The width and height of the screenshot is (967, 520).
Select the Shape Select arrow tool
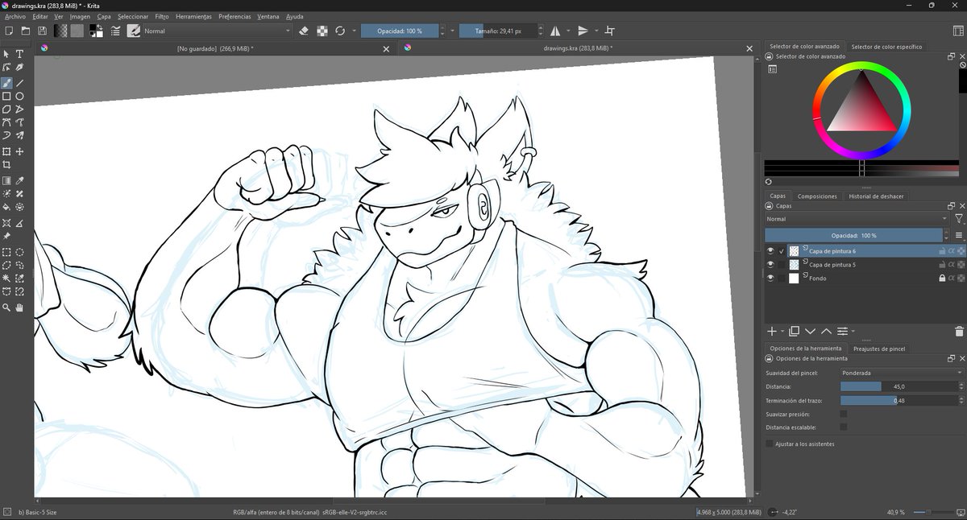(6, 53)
